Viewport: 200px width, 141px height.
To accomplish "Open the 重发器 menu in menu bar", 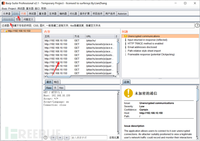I will 30,8.
